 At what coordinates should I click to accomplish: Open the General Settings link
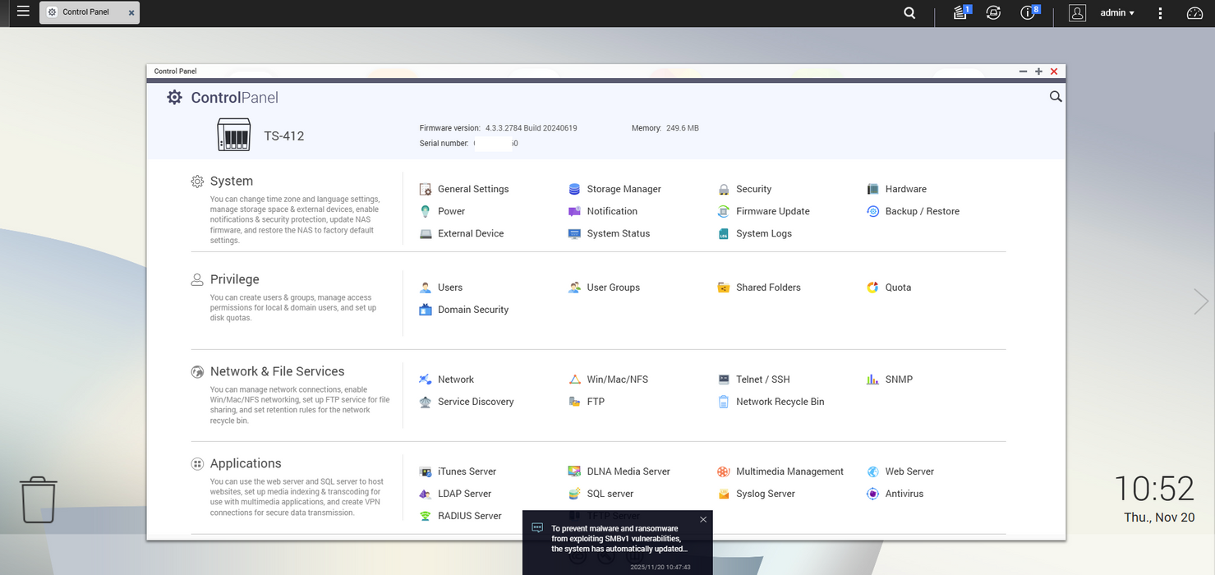(x=472, y=189)
